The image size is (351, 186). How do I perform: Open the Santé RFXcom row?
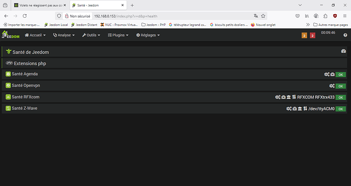[x=174, y=97]
